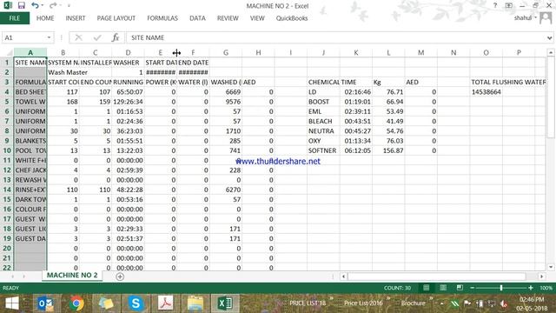Select column K header
This screenshot has height=313, width=556.
click(356, 53)
